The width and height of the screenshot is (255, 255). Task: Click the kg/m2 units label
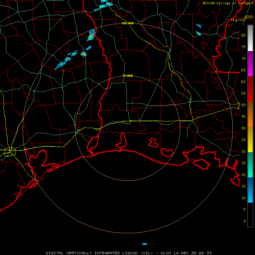click(238, 20)
